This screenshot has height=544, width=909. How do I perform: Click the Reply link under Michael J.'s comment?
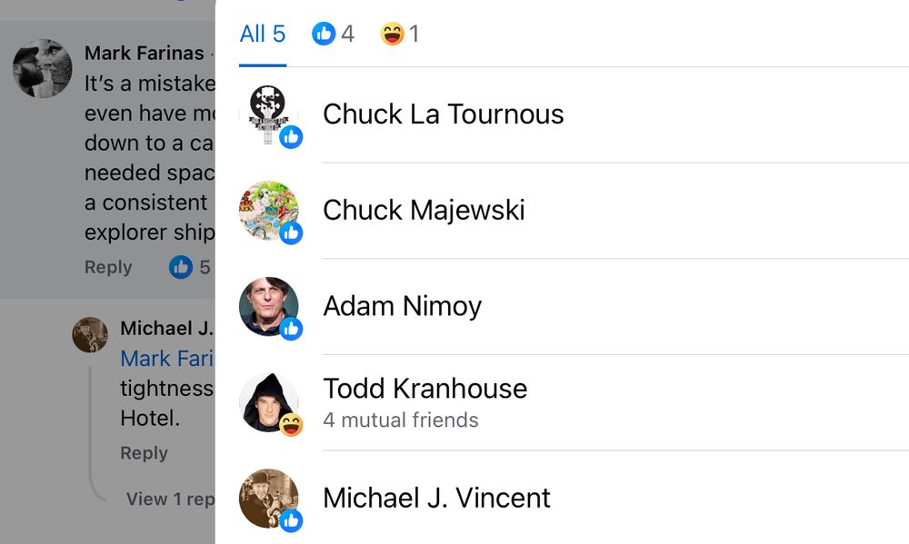coord(144,453)
